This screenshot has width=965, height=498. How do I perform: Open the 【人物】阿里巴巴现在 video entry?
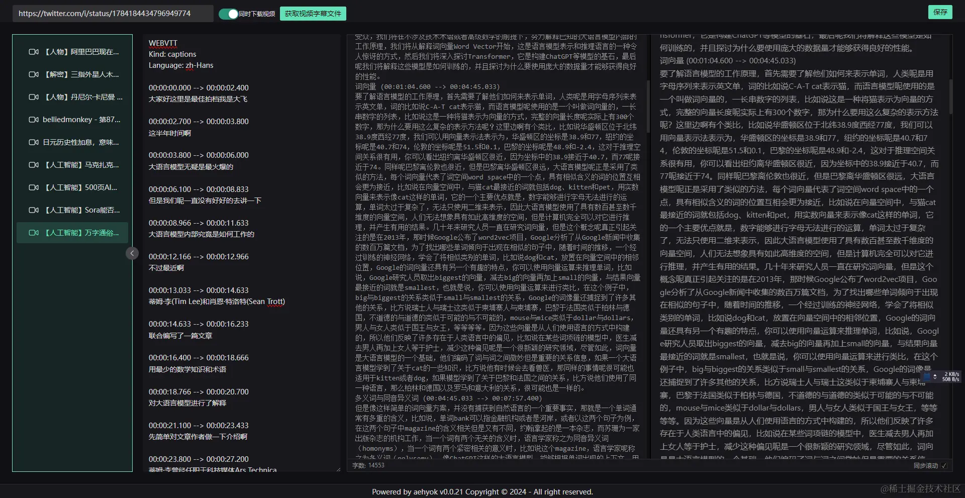pos(72,52)
